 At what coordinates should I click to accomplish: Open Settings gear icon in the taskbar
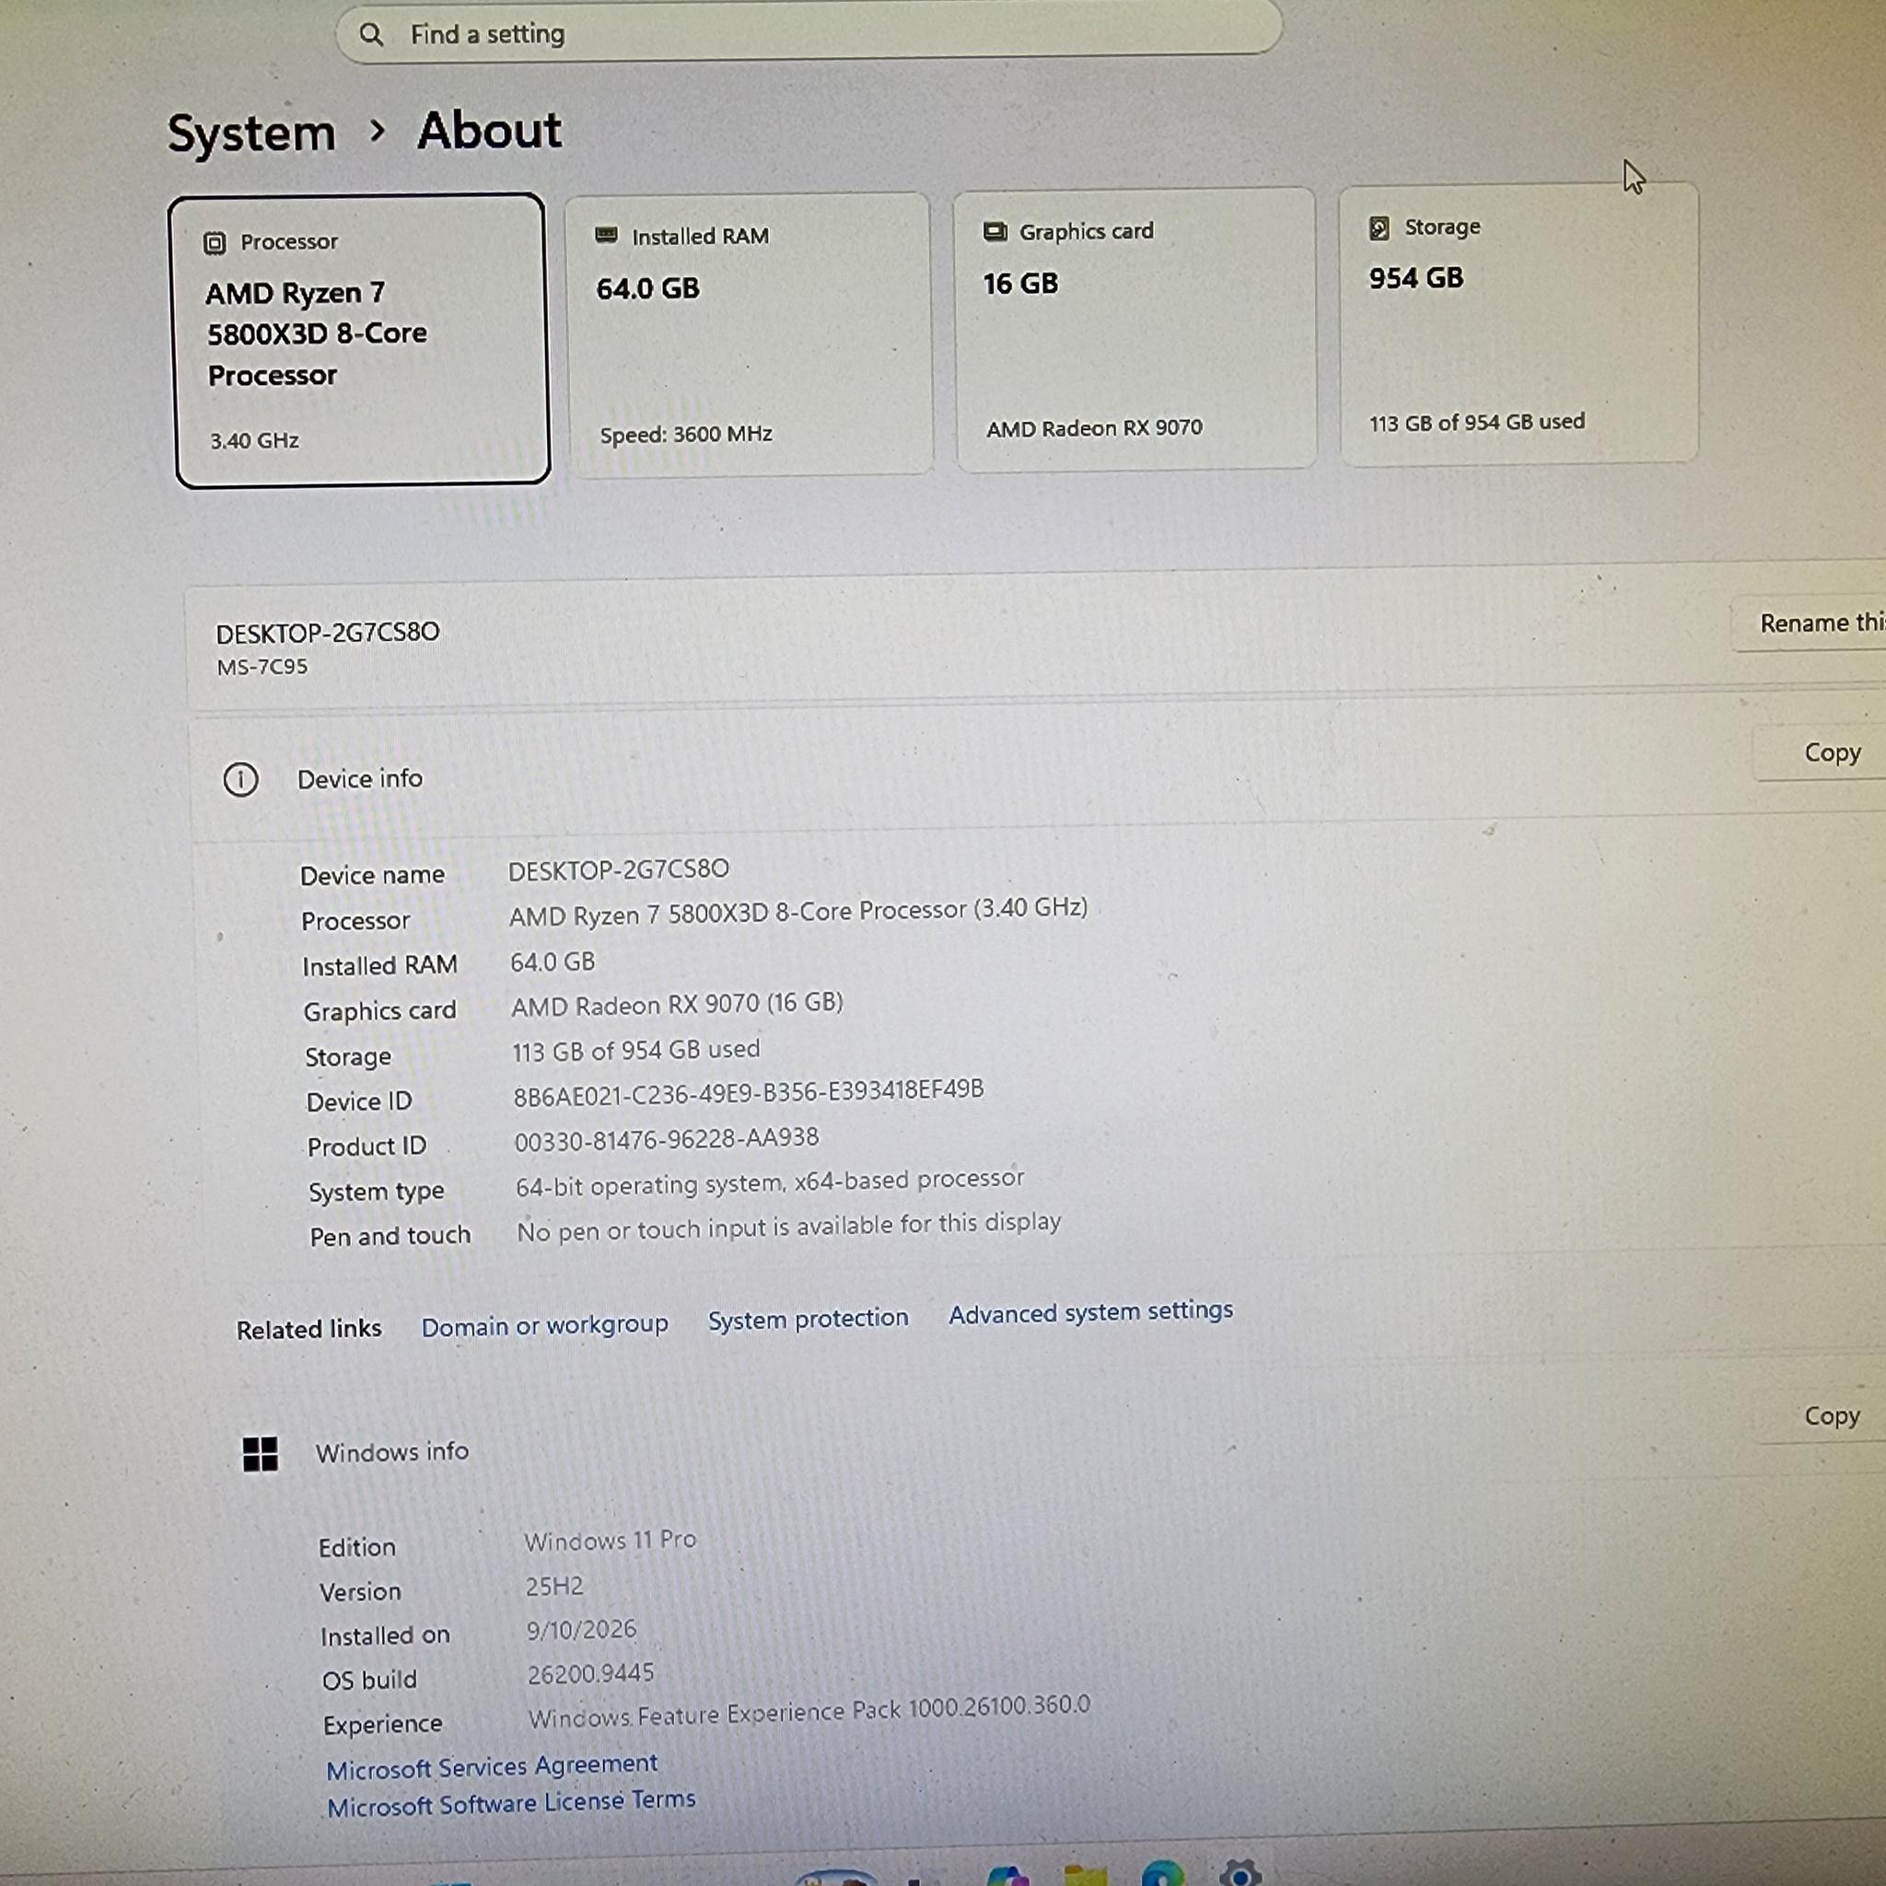1240,1873
